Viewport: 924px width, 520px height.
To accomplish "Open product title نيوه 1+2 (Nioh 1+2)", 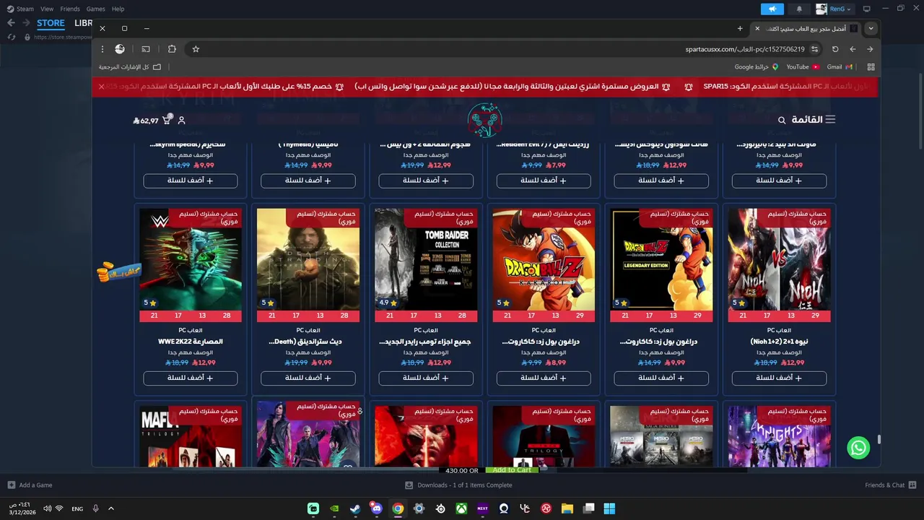I will pyautogui.click(x=780, y=342).
